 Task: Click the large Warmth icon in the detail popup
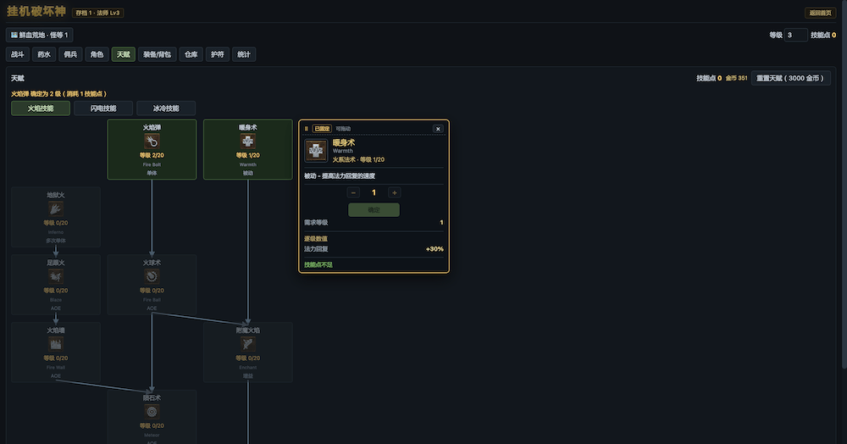click(x=316, y=151)
